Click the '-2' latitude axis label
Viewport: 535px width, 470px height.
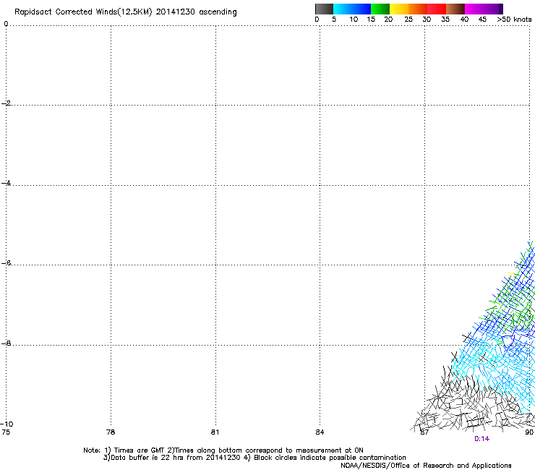click(x=6, y=103)
